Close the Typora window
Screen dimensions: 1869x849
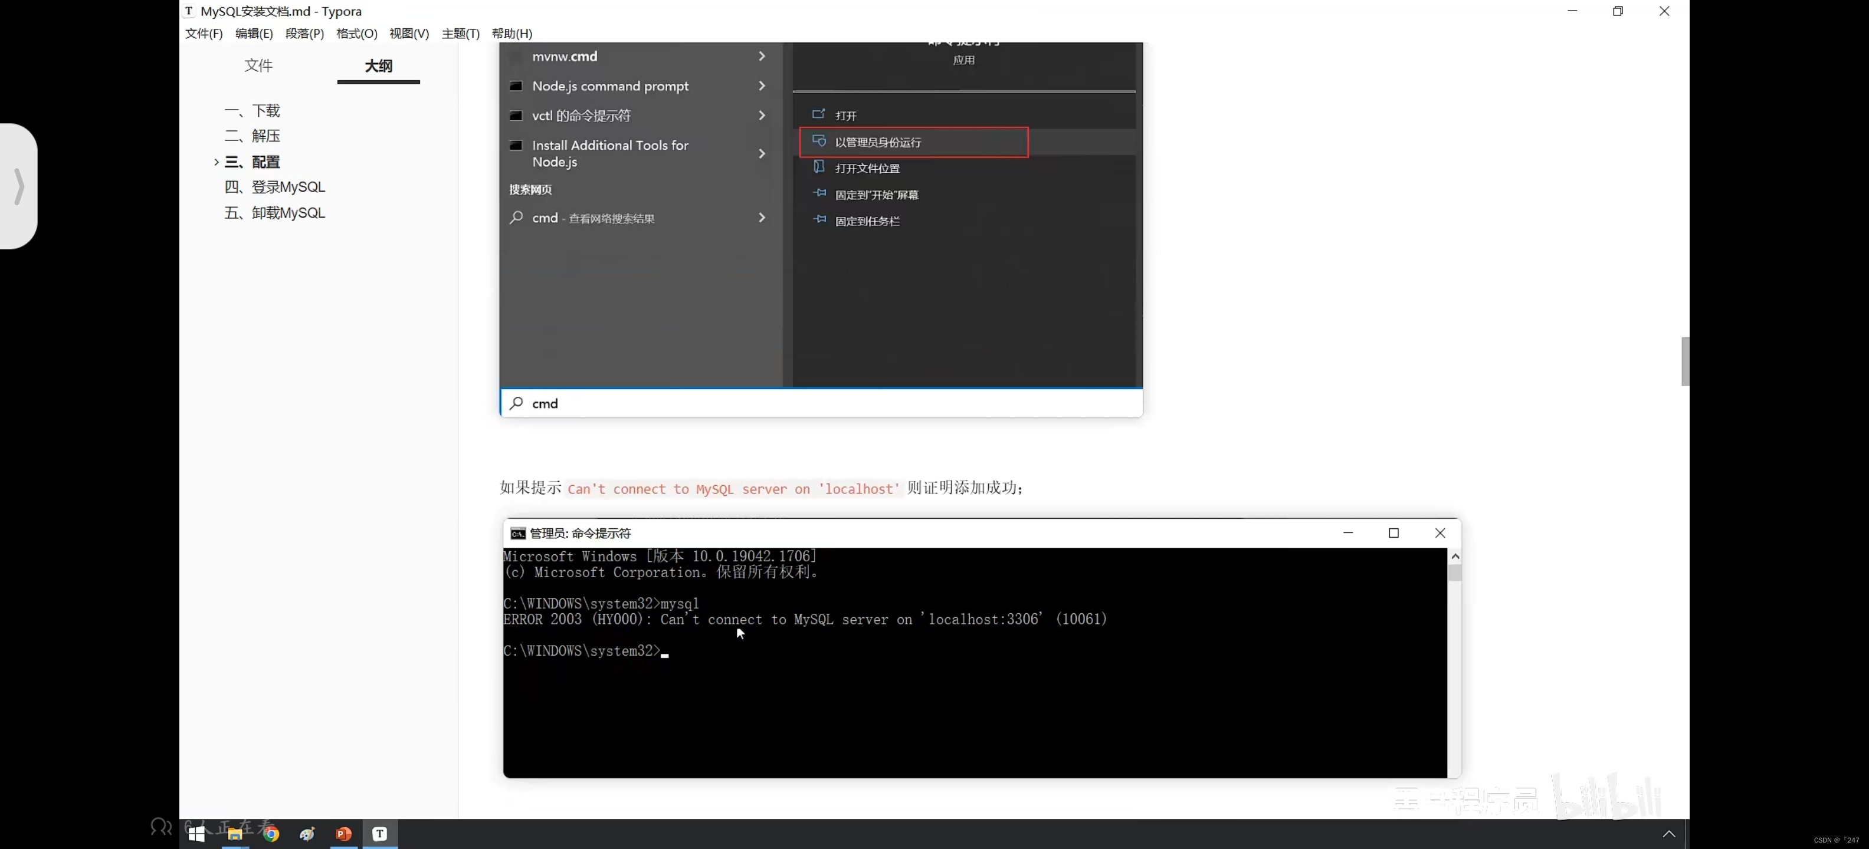click(1664, 11)
